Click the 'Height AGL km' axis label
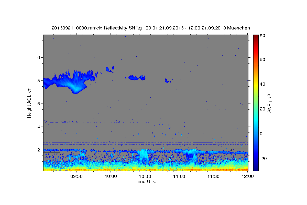This screenshot has height=205, width=307. click(29, 102)
